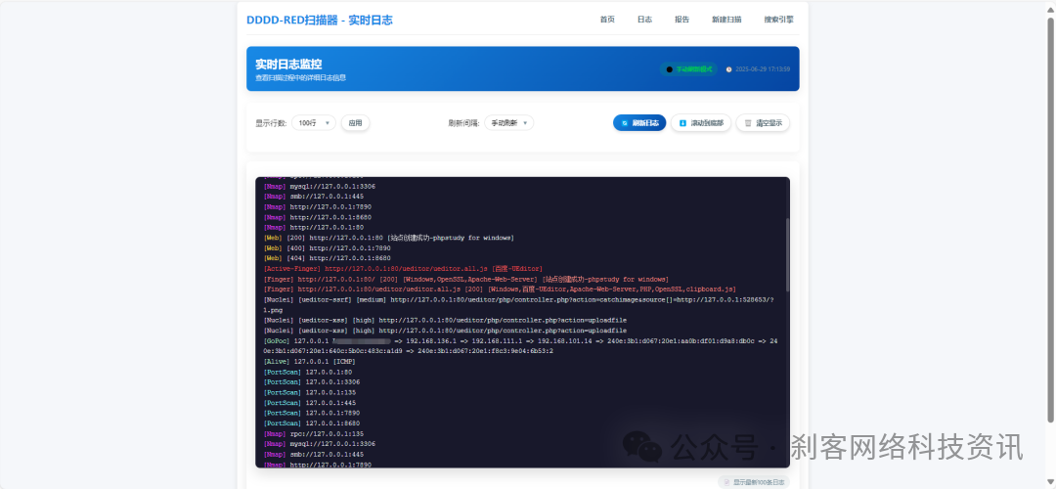This screenshot has height=489, width=1056.
Task: Select the [Active-Finger] ueditor.all.js log line
Action: pos(403,269)
